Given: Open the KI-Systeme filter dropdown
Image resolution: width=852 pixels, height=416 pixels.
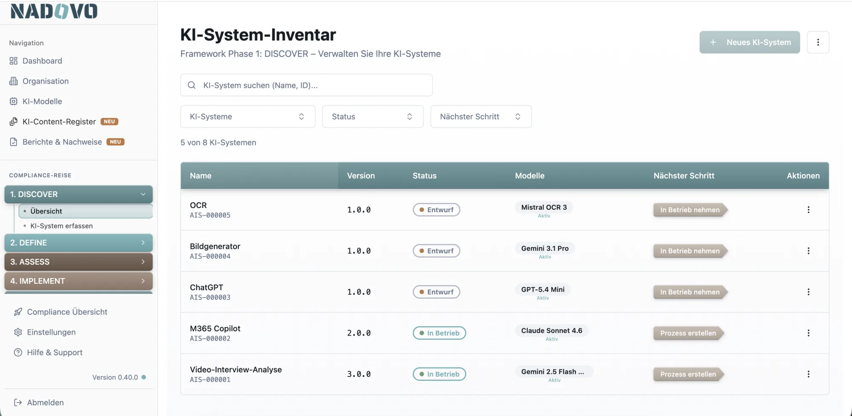Looking at the screenshot, I should tap(248, 117).
